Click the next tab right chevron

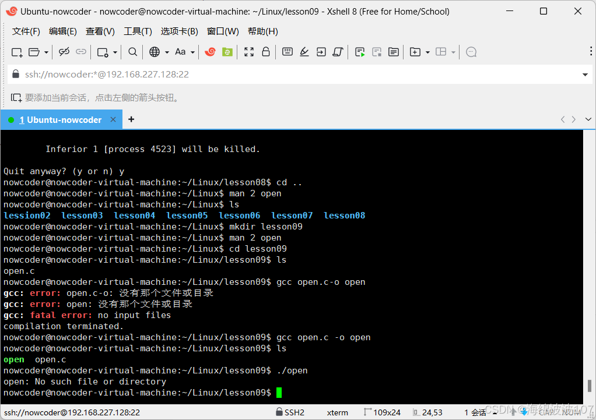pyautogui.click(x=574, y=119)
